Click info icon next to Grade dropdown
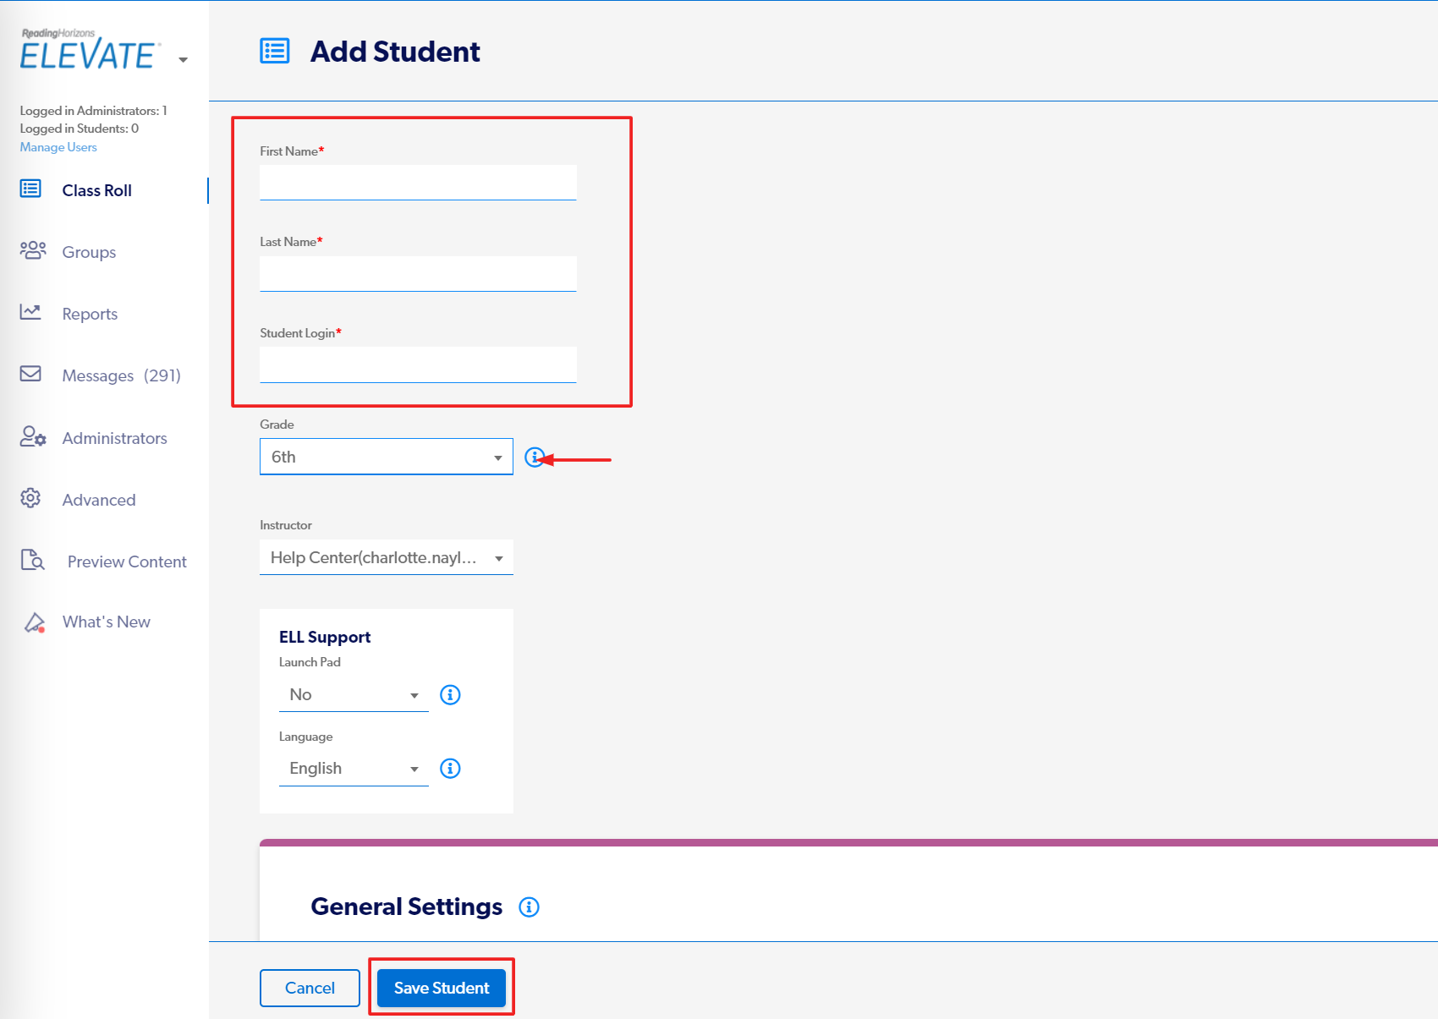The height and width of the screenshot is (1019, 1438). click(x=535, y=457)
